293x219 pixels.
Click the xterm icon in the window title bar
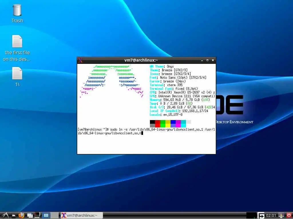coord(80,60)
